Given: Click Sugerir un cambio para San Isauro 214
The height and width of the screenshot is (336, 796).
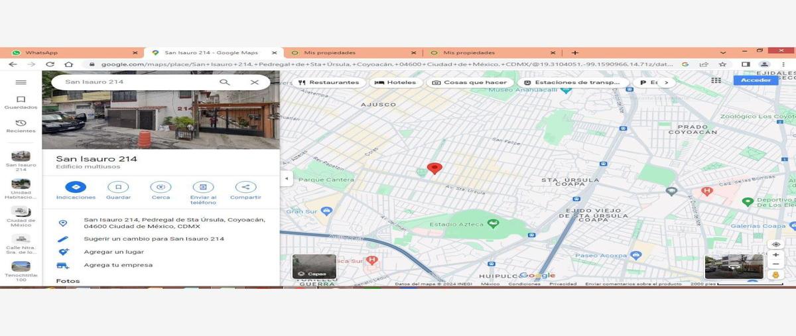Looking at the screenshot, I should pyautogui.click(x=154, y=239).
